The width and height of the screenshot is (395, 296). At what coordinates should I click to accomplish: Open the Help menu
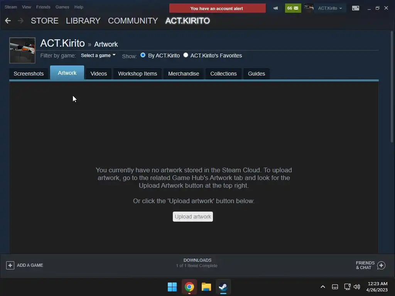point(79,7)
